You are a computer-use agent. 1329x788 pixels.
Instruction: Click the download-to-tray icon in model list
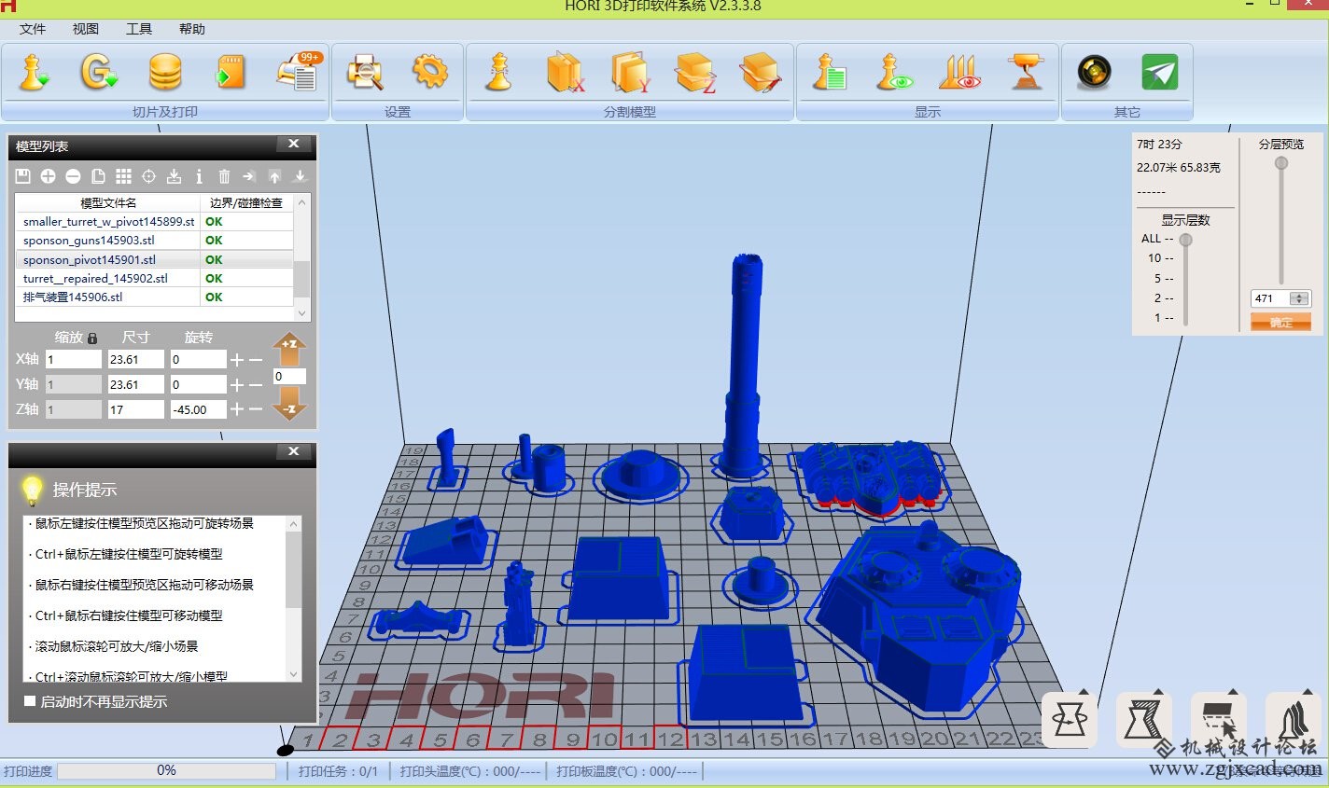point(174,176)
